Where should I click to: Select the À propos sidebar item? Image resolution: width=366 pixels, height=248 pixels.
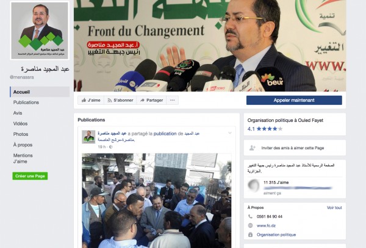(x=23, y=145)
